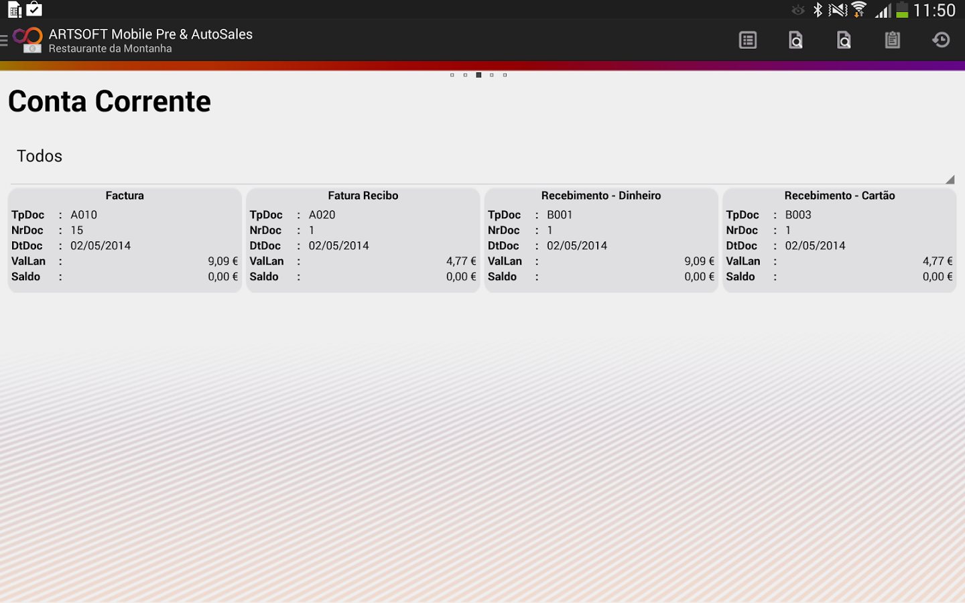
Task: Tap document search icon beside list icon
Action: [795, 40]
